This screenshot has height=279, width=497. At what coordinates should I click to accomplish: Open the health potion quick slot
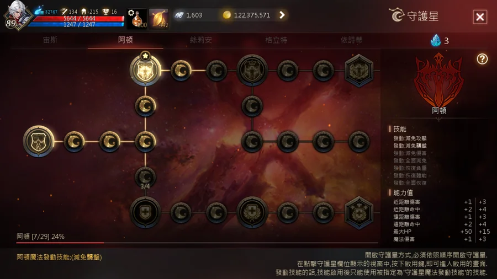(138, 19)
